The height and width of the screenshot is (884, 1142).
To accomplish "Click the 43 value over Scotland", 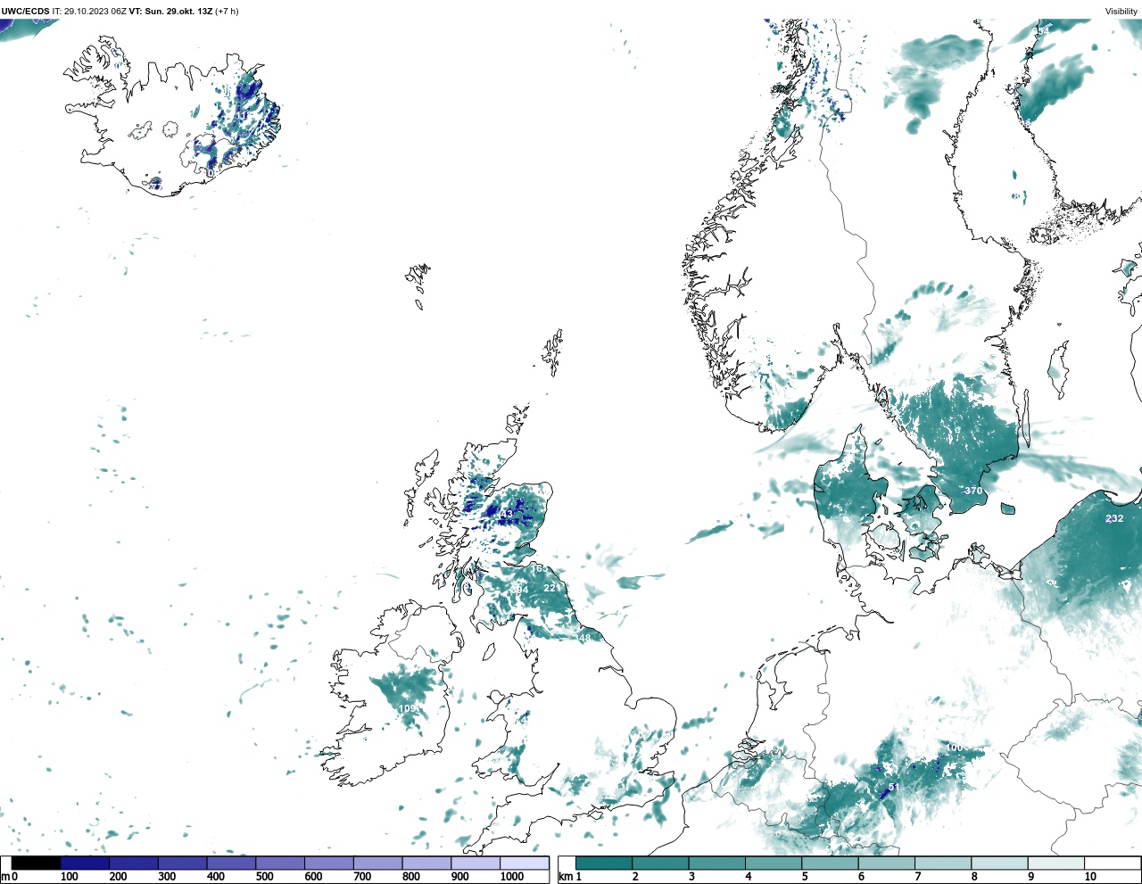I will click(507, 514).
